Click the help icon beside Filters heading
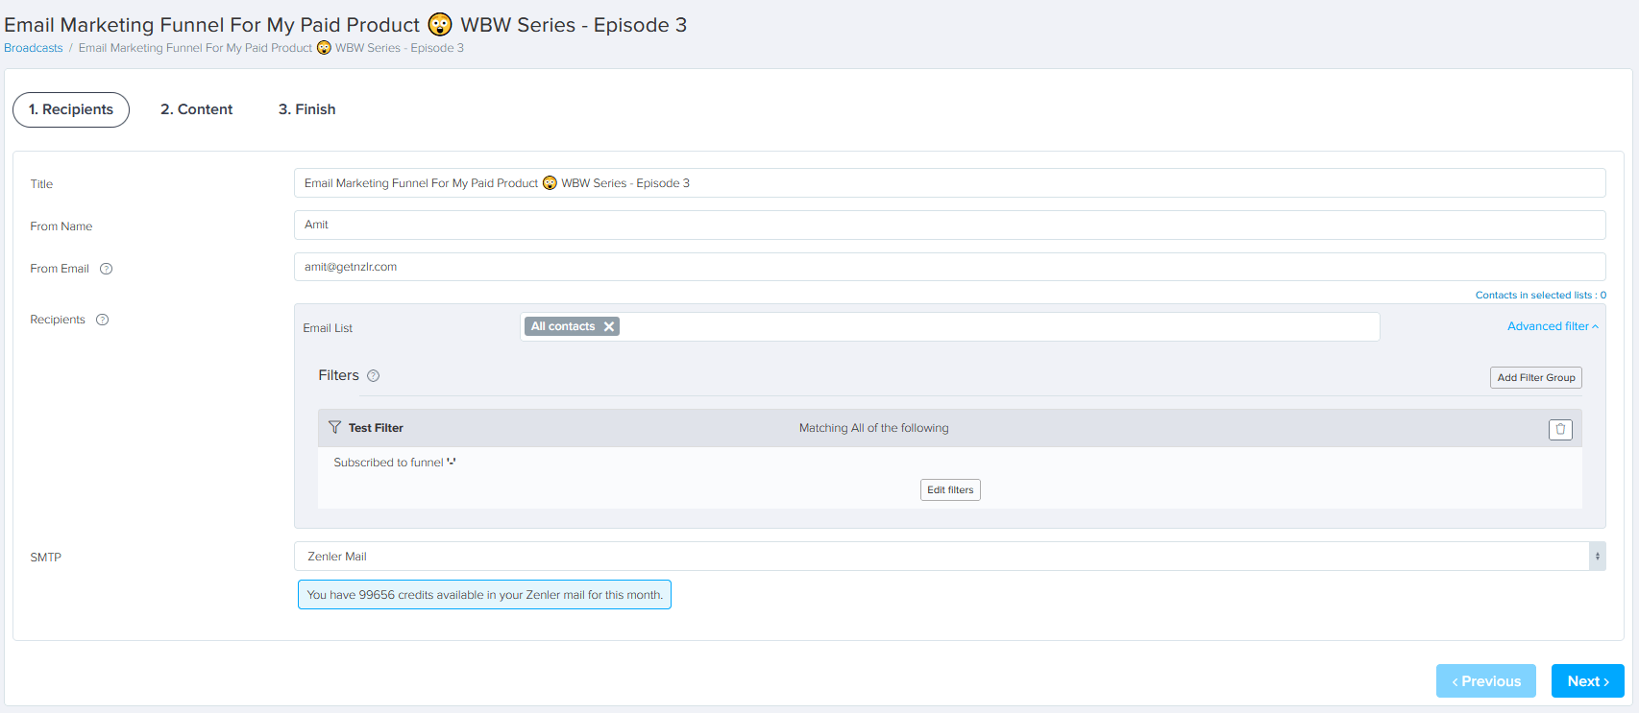 click(x=374, y=376)
